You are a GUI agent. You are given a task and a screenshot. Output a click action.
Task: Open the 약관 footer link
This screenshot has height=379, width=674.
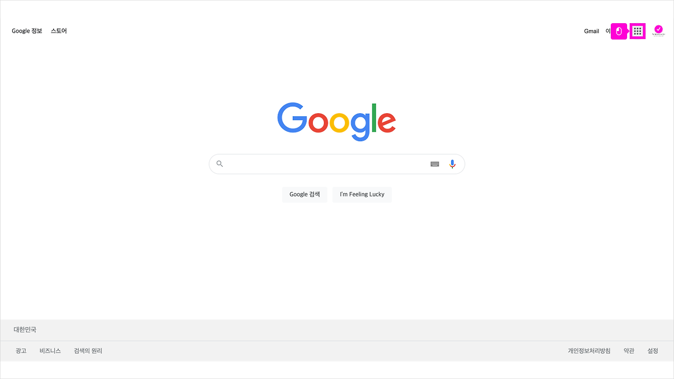coord(629,351)
